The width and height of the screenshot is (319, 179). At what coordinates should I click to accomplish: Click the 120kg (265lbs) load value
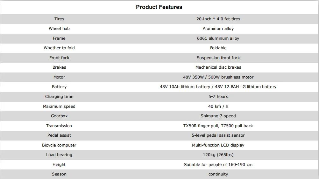point(218,155)
